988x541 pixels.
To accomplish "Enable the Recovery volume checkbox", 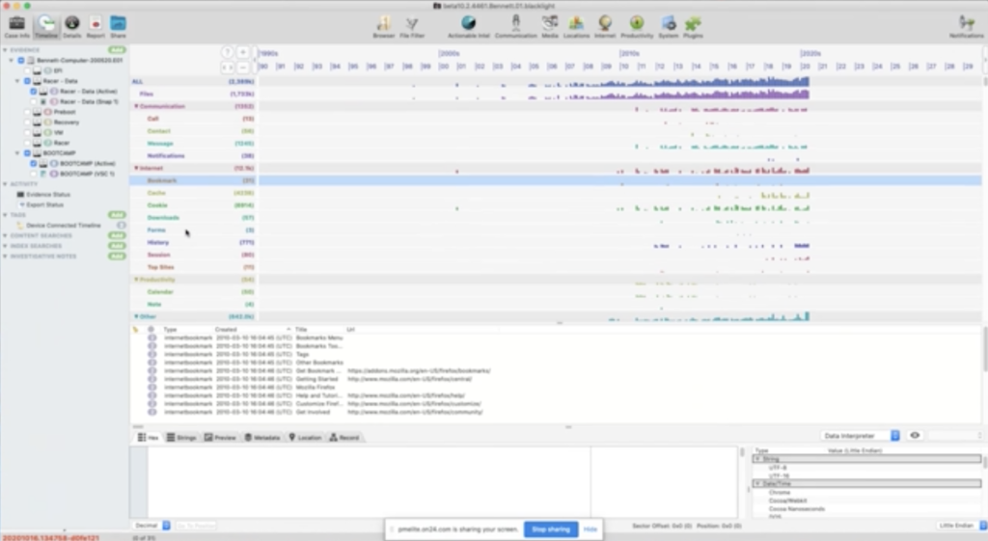I will point(27,122).
